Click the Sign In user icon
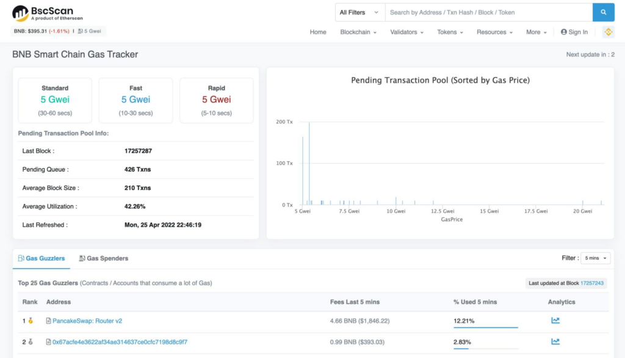The image size is (625, 358). 564,32
